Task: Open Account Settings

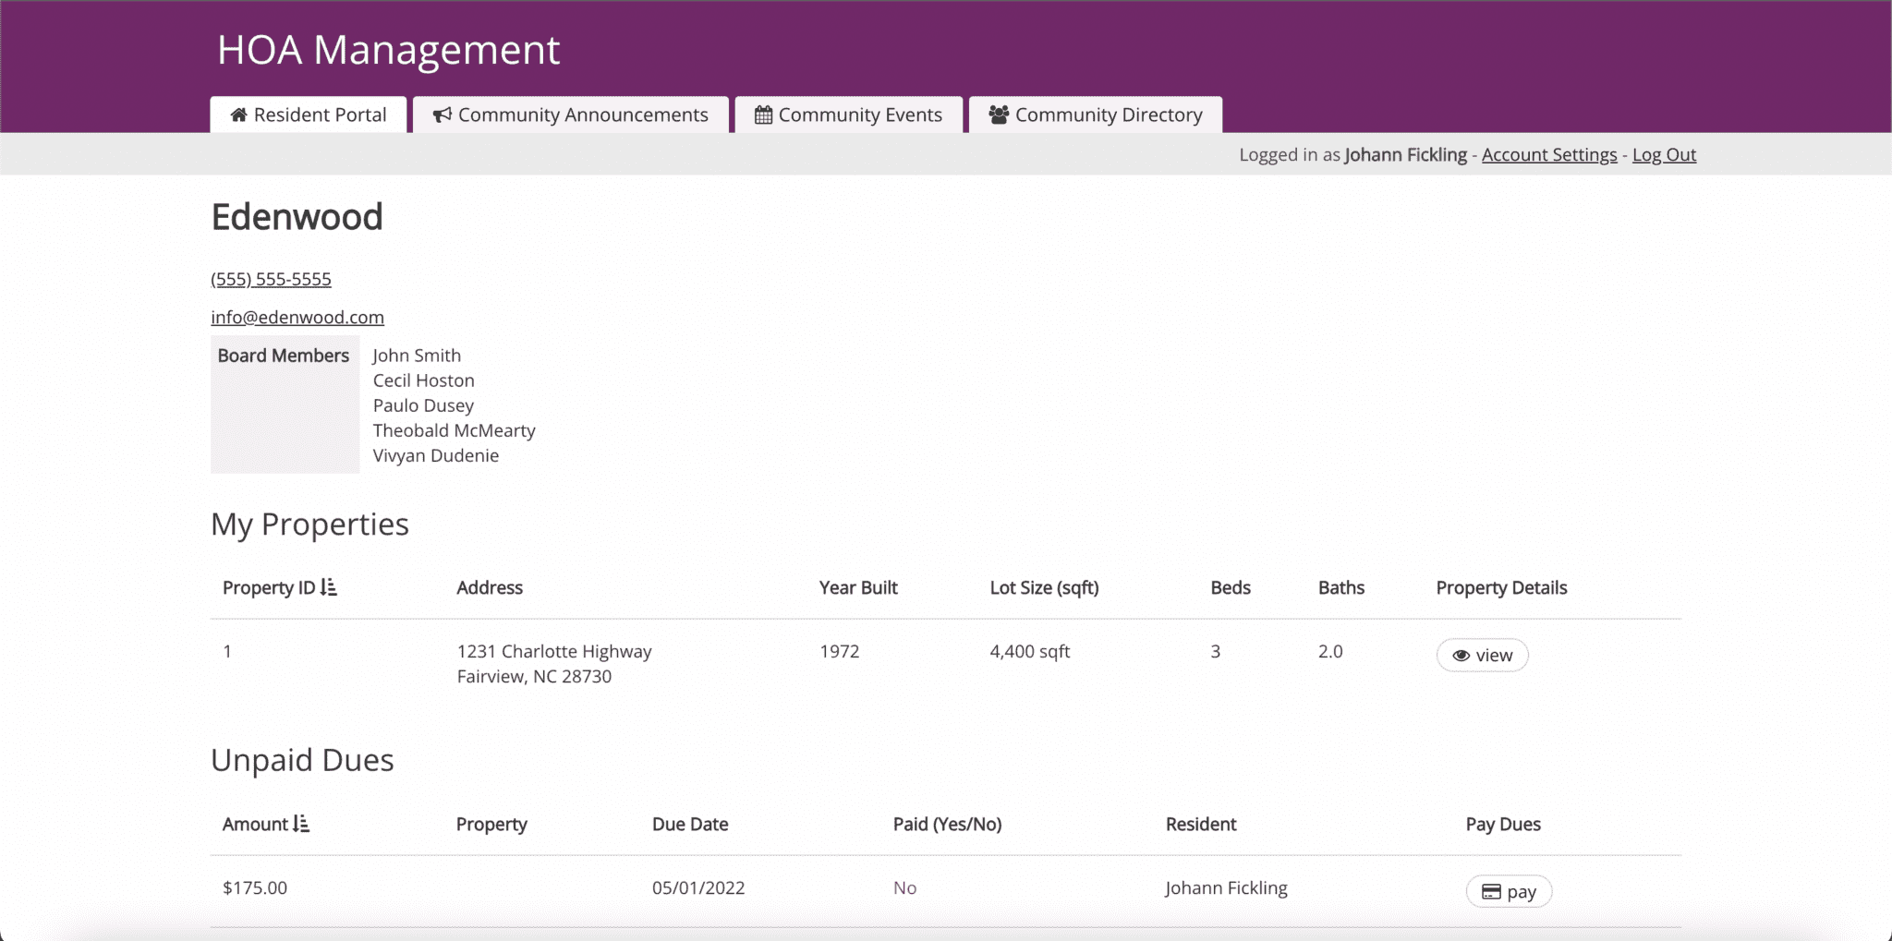Action: tap(1548, 154)
